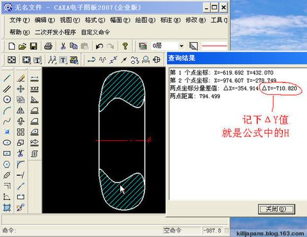Open the 幅面(P) menu

(120, 20)
